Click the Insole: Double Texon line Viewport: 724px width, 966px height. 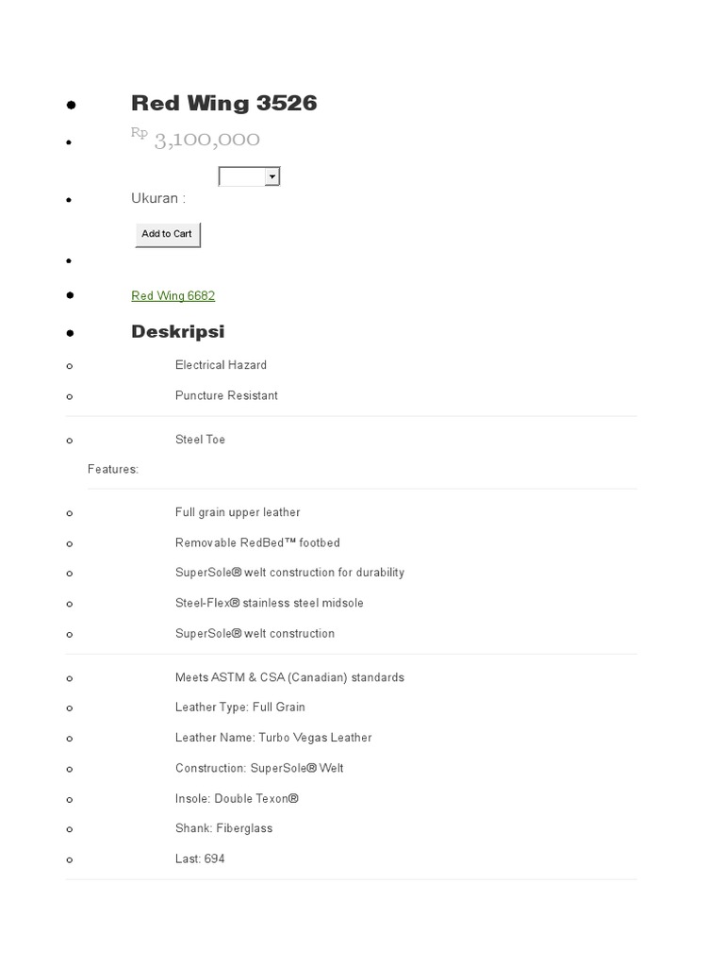(237, 799)
